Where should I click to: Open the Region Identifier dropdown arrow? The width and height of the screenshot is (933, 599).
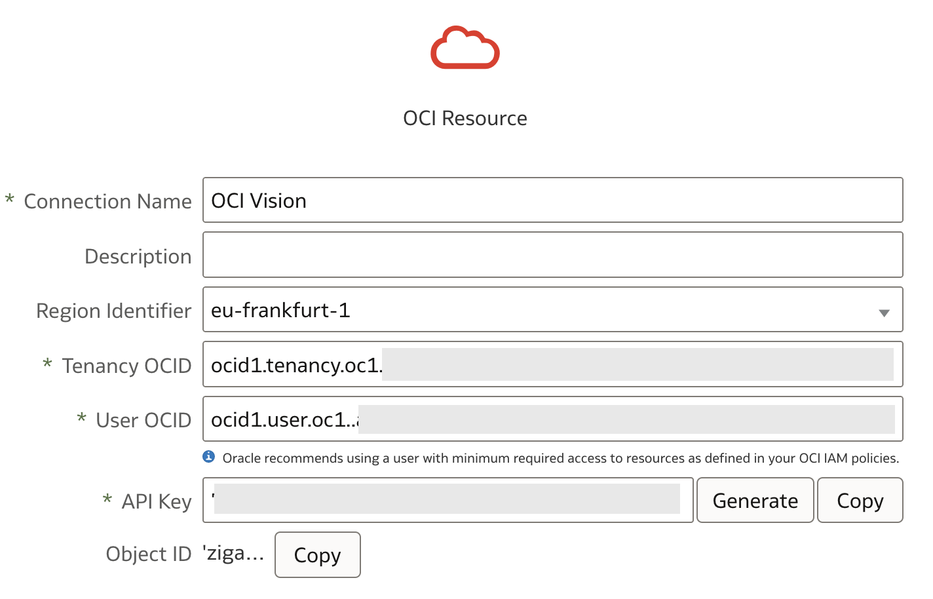(884, 313)
